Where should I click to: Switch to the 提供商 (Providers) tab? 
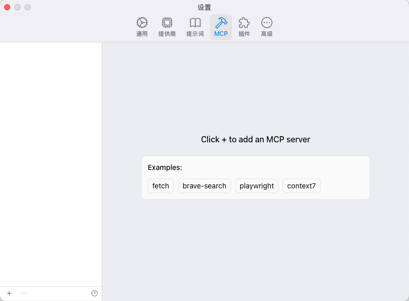point(167,27)
